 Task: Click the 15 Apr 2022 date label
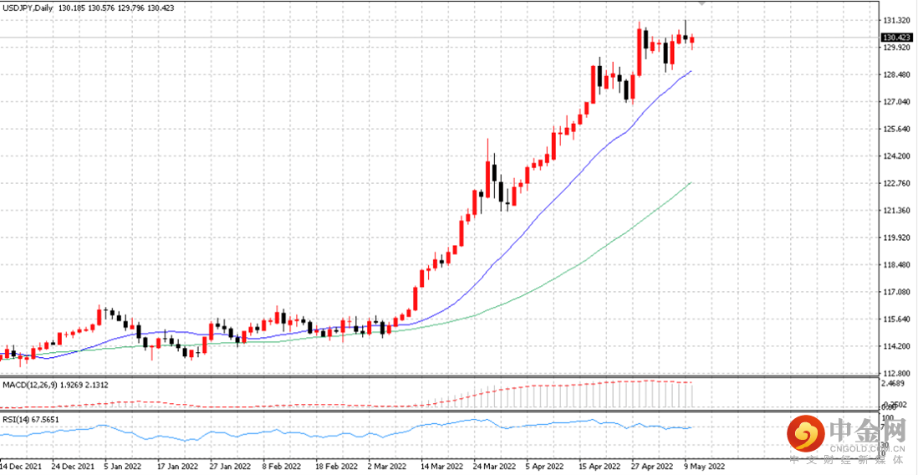tap(599, 467)
